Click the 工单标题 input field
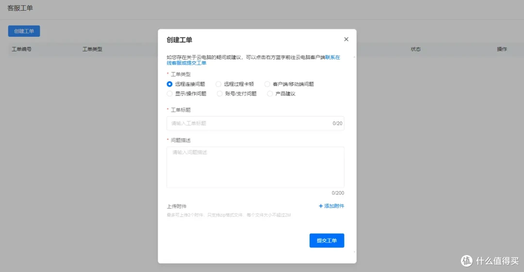The width and height of the screenshot is (524, 272). (255, 123)
